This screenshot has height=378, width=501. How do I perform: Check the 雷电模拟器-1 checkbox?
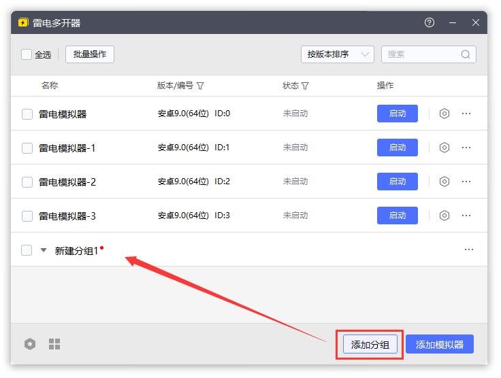pos(27,148)
